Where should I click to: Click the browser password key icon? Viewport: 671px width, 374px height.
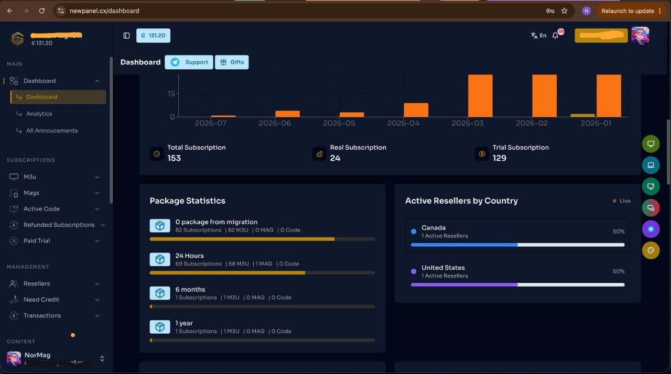550,10
